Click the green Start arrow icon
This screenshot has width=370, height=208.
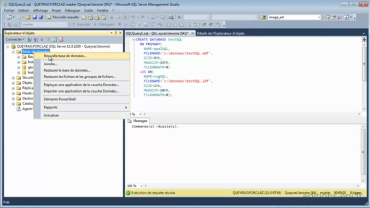(x=179, y=17)
